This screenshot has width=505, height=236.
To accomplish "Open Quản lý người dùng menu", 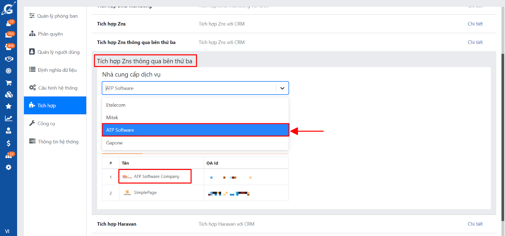I will coord(55,52).
